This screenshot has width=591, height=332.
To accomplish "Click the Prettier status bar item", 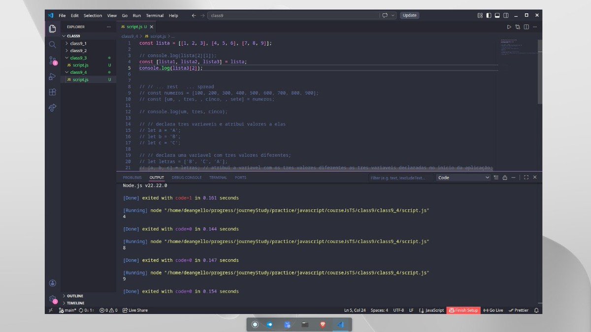I will (518, 310).
